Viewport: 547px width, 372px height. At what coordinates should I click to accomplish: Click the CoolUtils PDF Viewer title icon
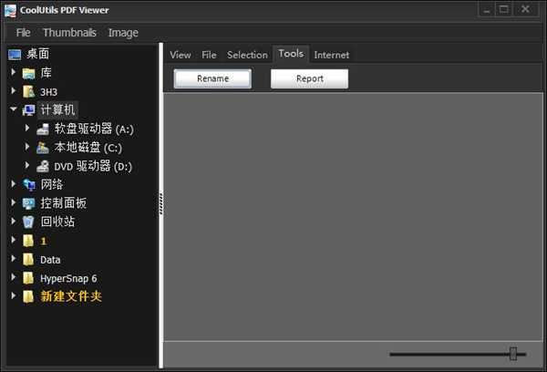point(10,10)
